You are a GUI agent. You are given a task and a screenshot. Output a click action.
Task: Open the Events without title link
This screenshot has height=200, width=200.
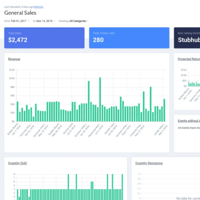coord(189,120)
